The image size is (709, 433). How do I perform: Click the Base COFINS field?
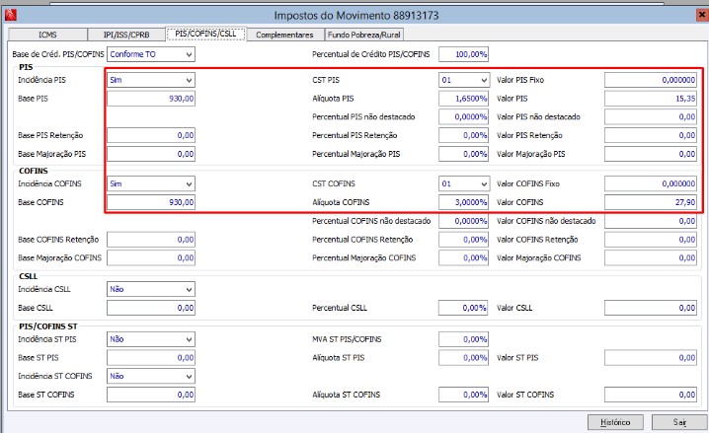coord(151,202)
